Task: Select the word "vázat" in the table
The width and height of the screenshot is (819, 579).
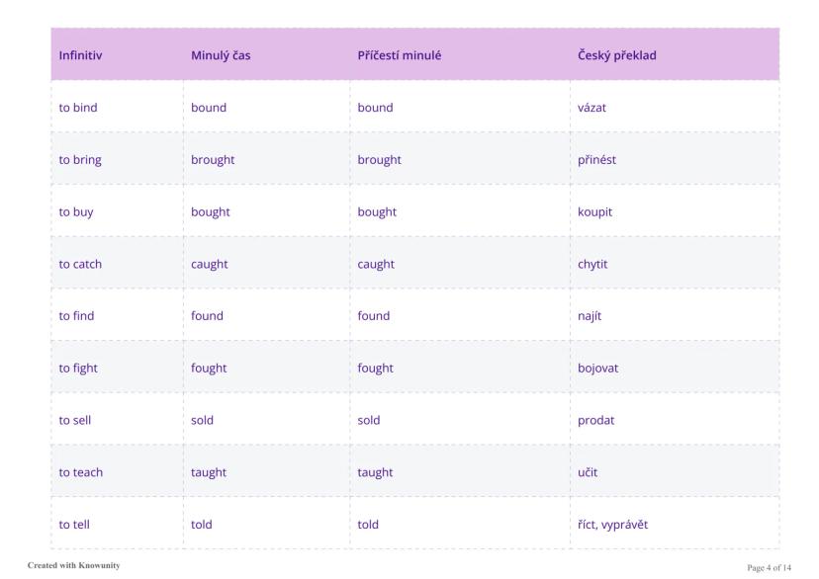Action: pos(591,108)
